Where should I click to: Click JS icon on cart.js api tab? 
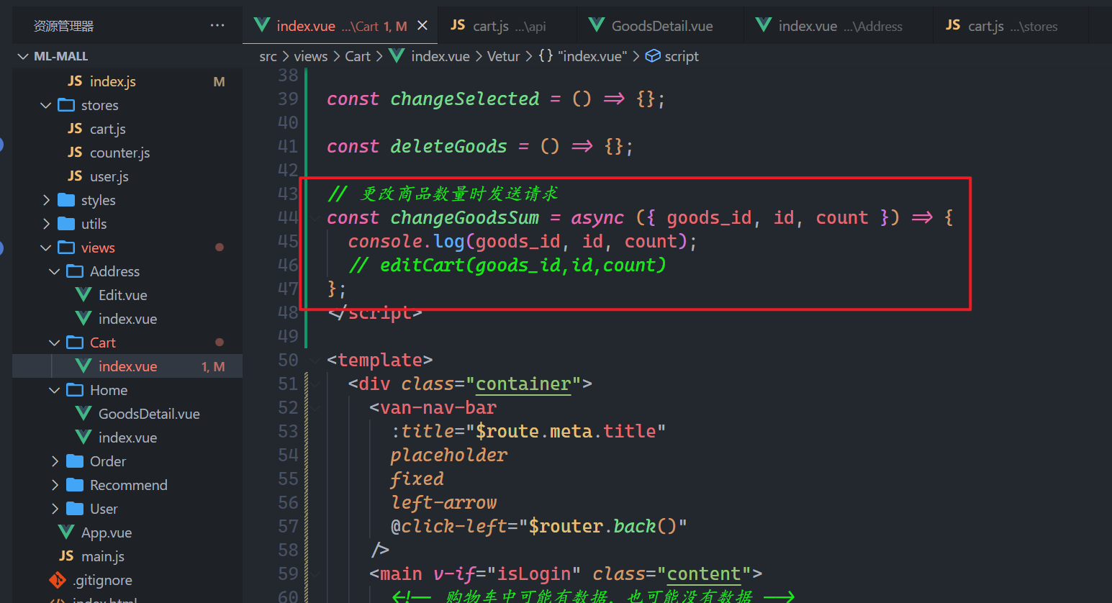[x=458, y=25]
